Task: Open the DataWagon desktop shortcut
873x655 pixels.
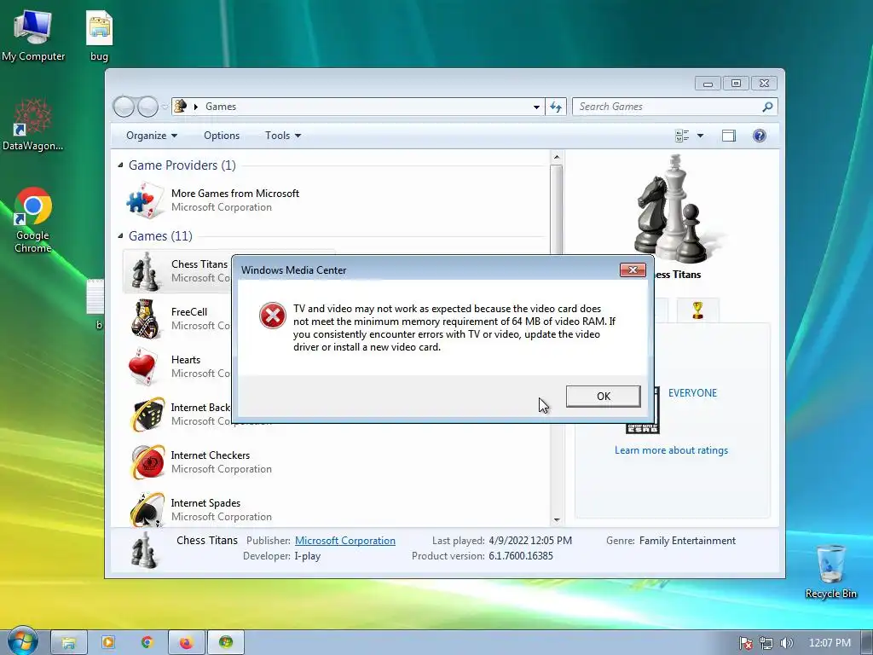Action: [33, 125]
